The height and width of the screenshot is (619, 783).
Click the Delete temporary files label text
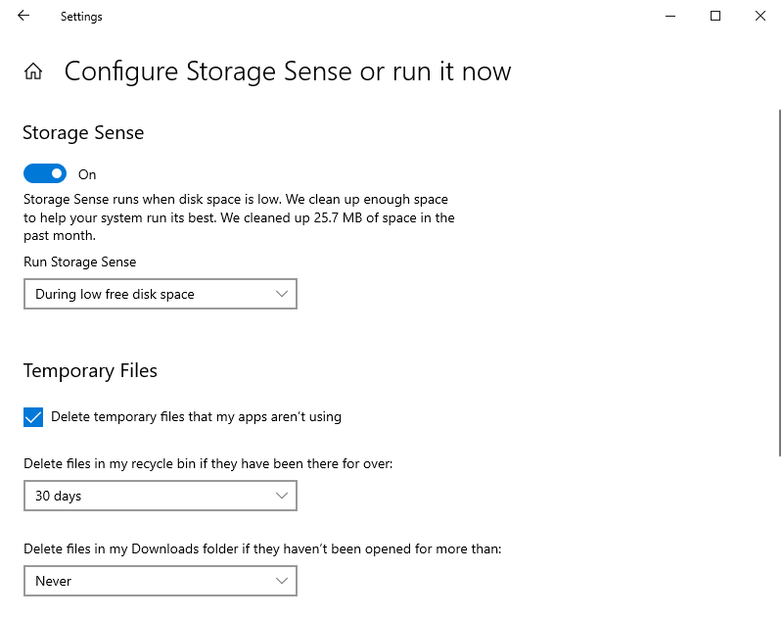point(196,416)
